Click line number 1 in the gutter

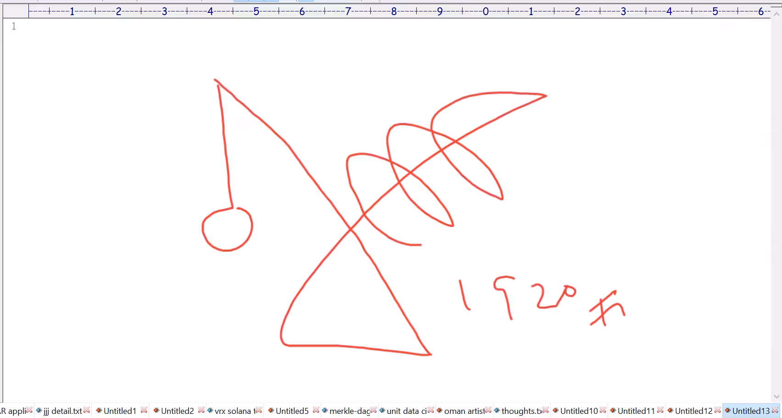click(x=14, y=27)
